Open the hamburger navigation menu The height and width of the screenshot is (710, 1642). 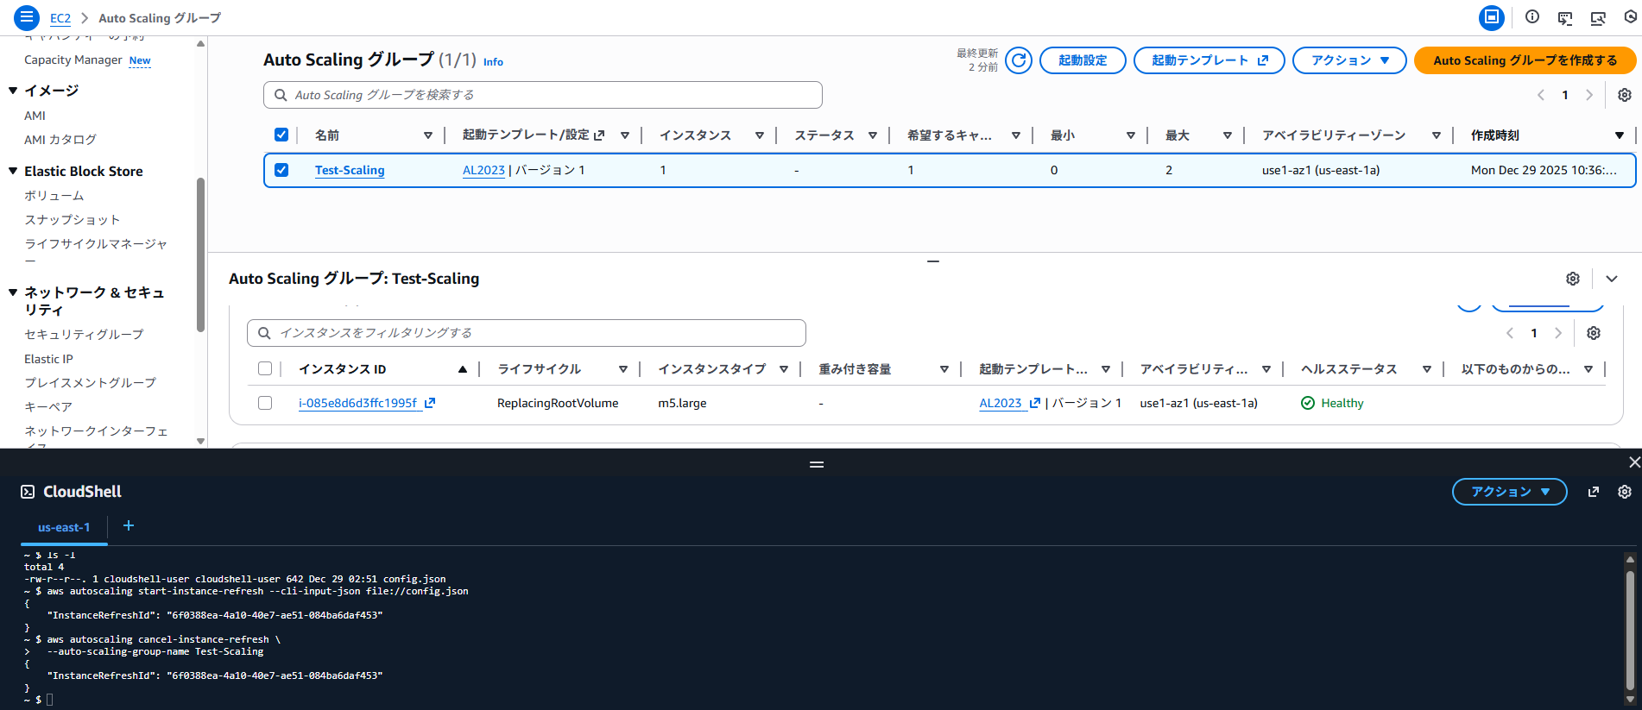(27, 17)
